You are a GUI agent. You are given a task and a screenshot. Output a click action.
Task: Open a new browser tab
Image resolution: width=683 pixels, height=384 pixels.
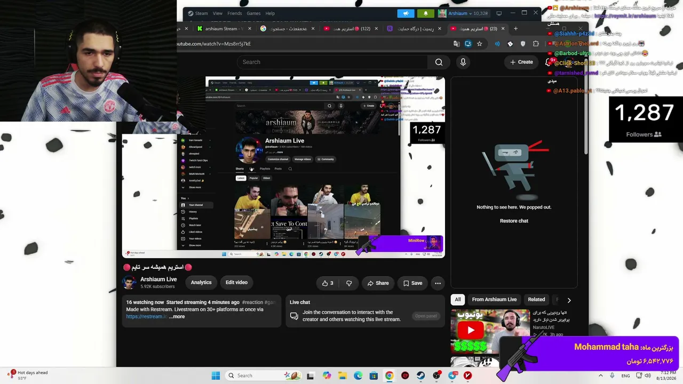pos(515,29)
